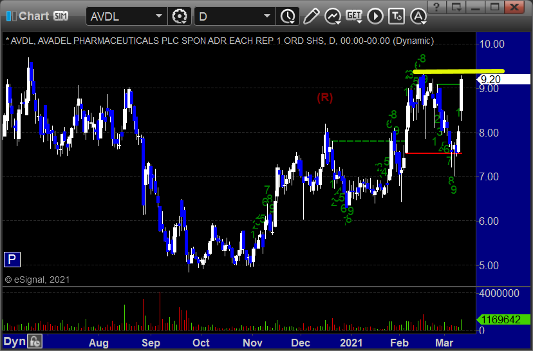Screen dimensions: 533x351
Task: Click the Feb label on time axis
Action: coord(399,343)
